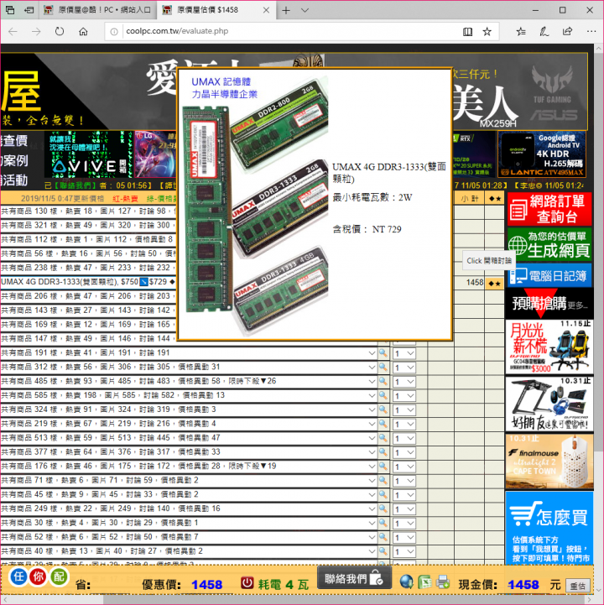
Task: Open 預購搶購 banner
Action: pyautogui.click(x=549, y=304)
